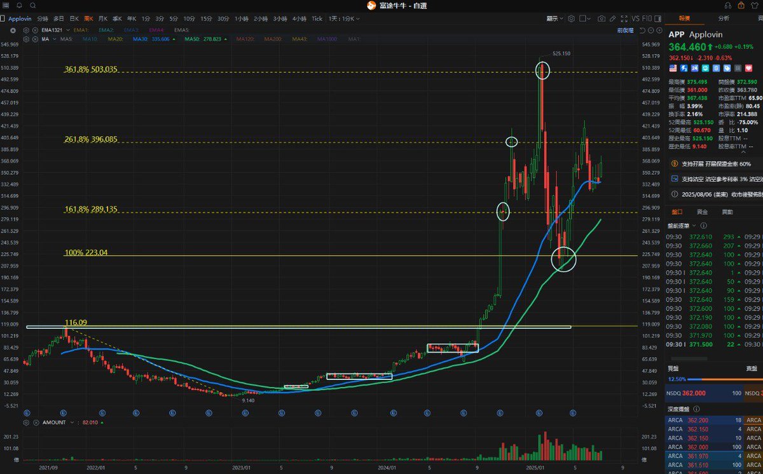Screen dimensions: 763x474
Task: Switch to 日K timeframe
Action: pyautogui.click(x=74, y=18)
